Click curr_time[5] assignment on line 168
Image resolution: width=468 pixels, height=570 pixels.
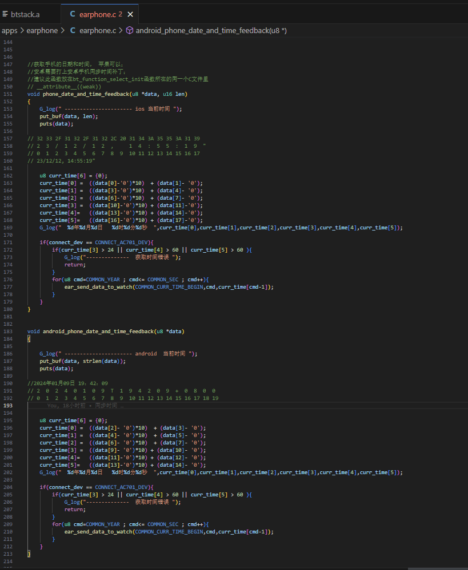tap(121, 220)
